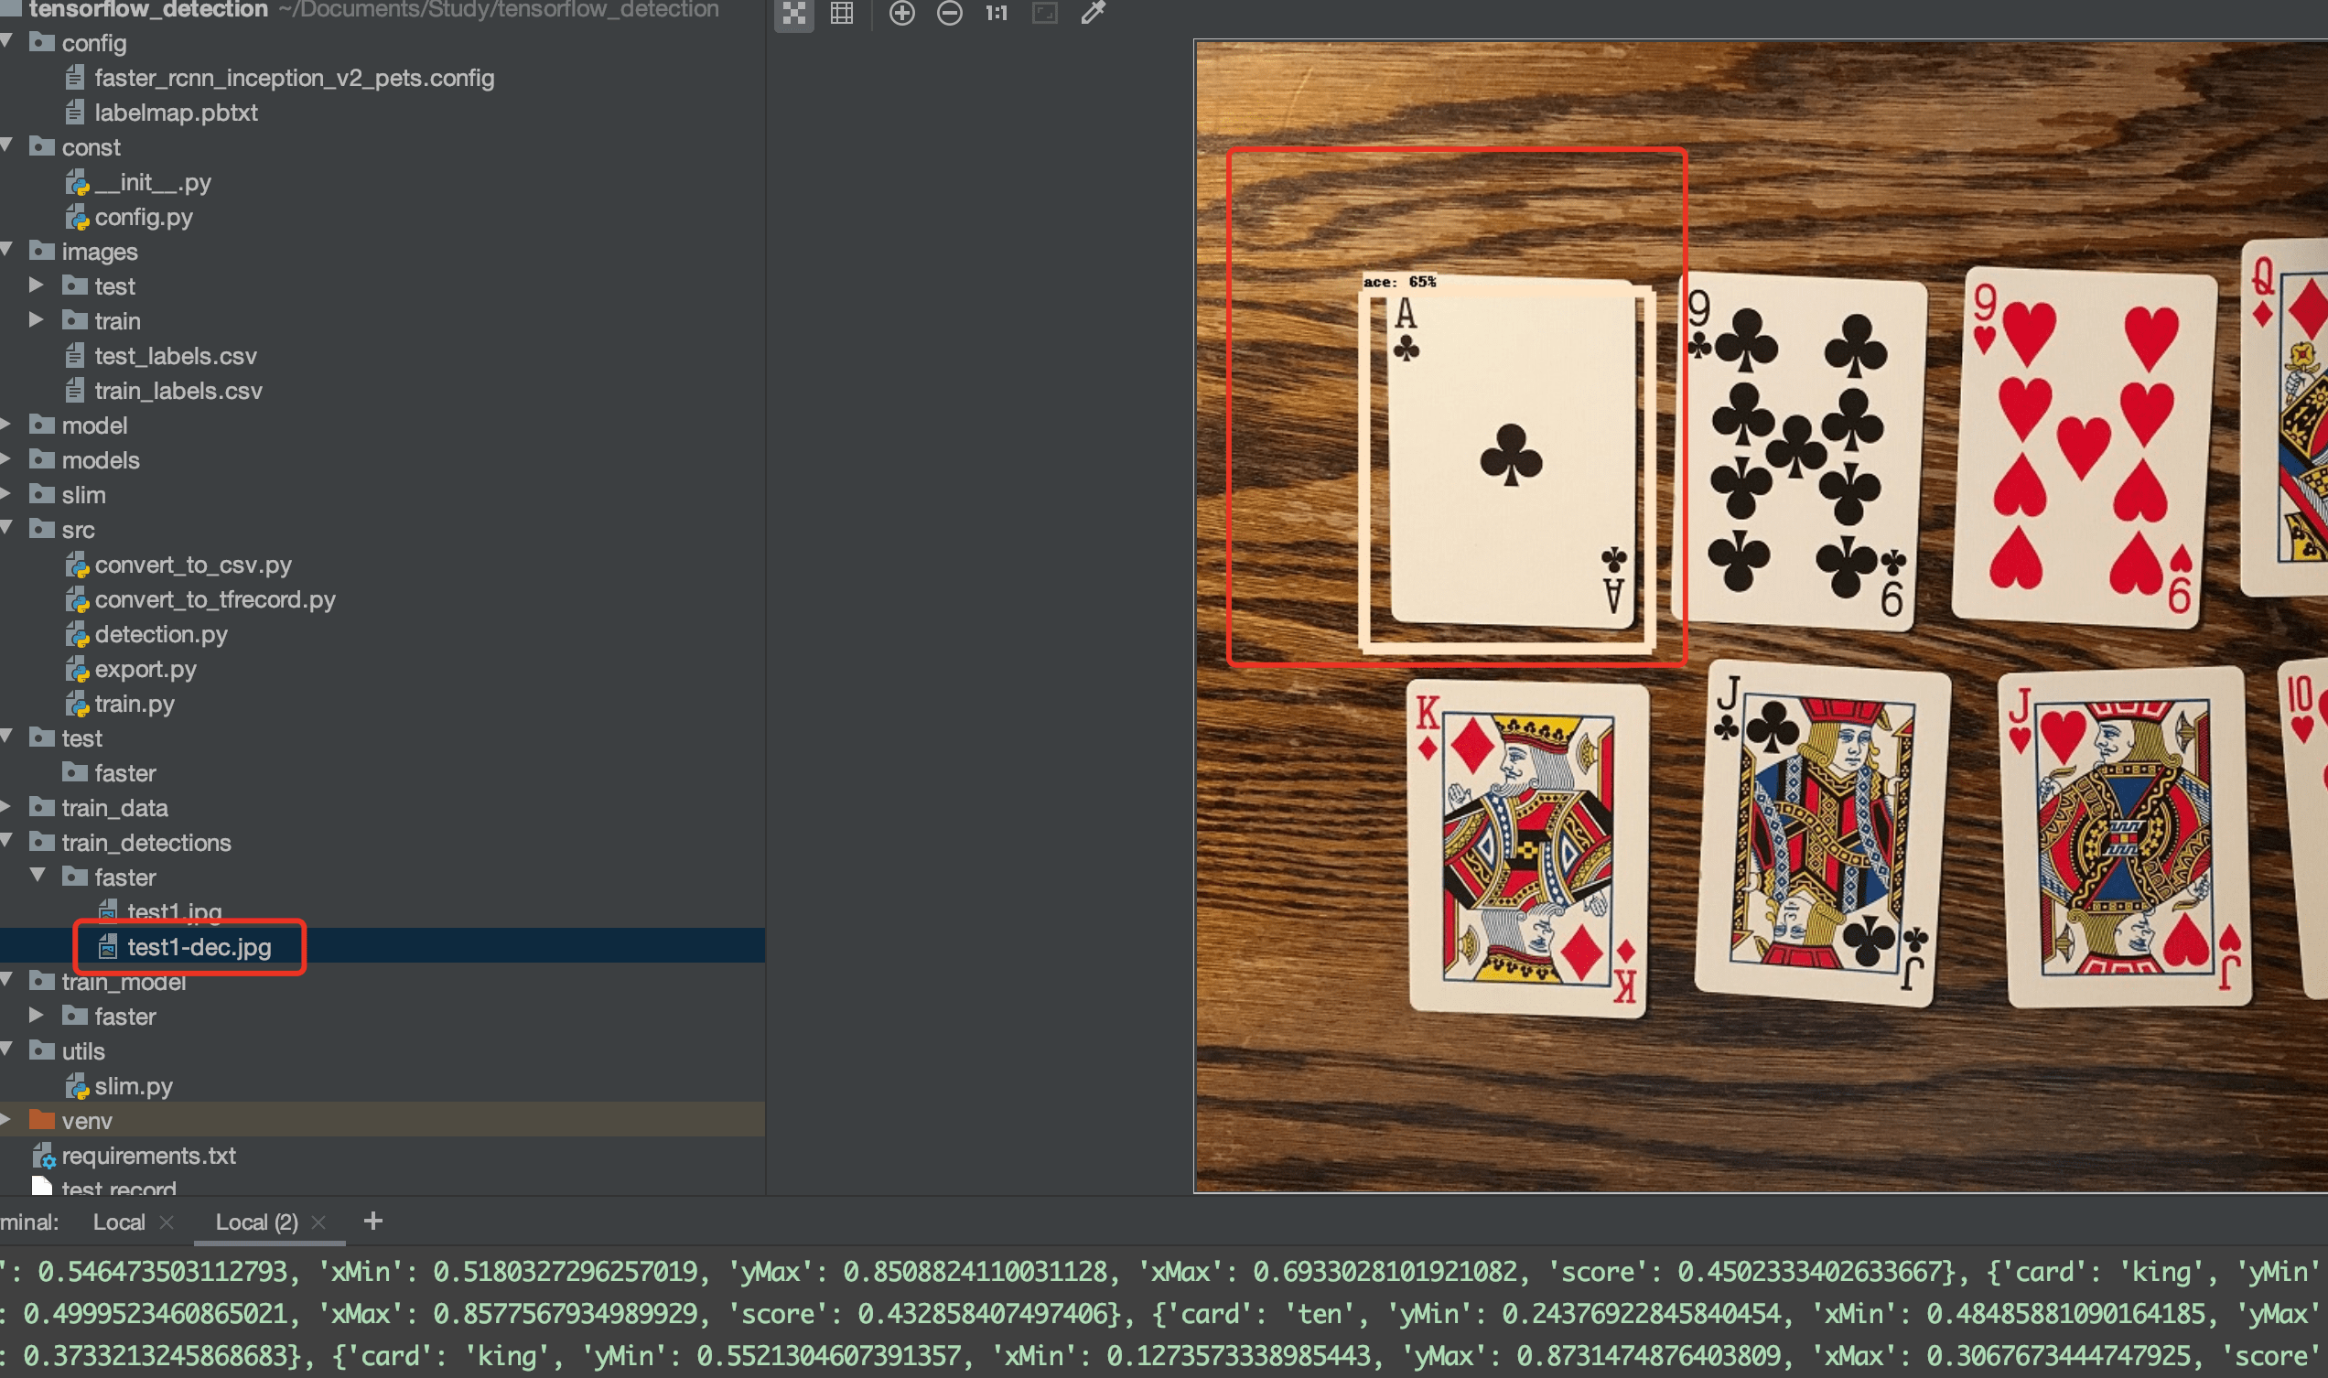Open faster_rcnn_inception_v2_pets.config file
The image size is (2328, 1378).
point(294,78)
